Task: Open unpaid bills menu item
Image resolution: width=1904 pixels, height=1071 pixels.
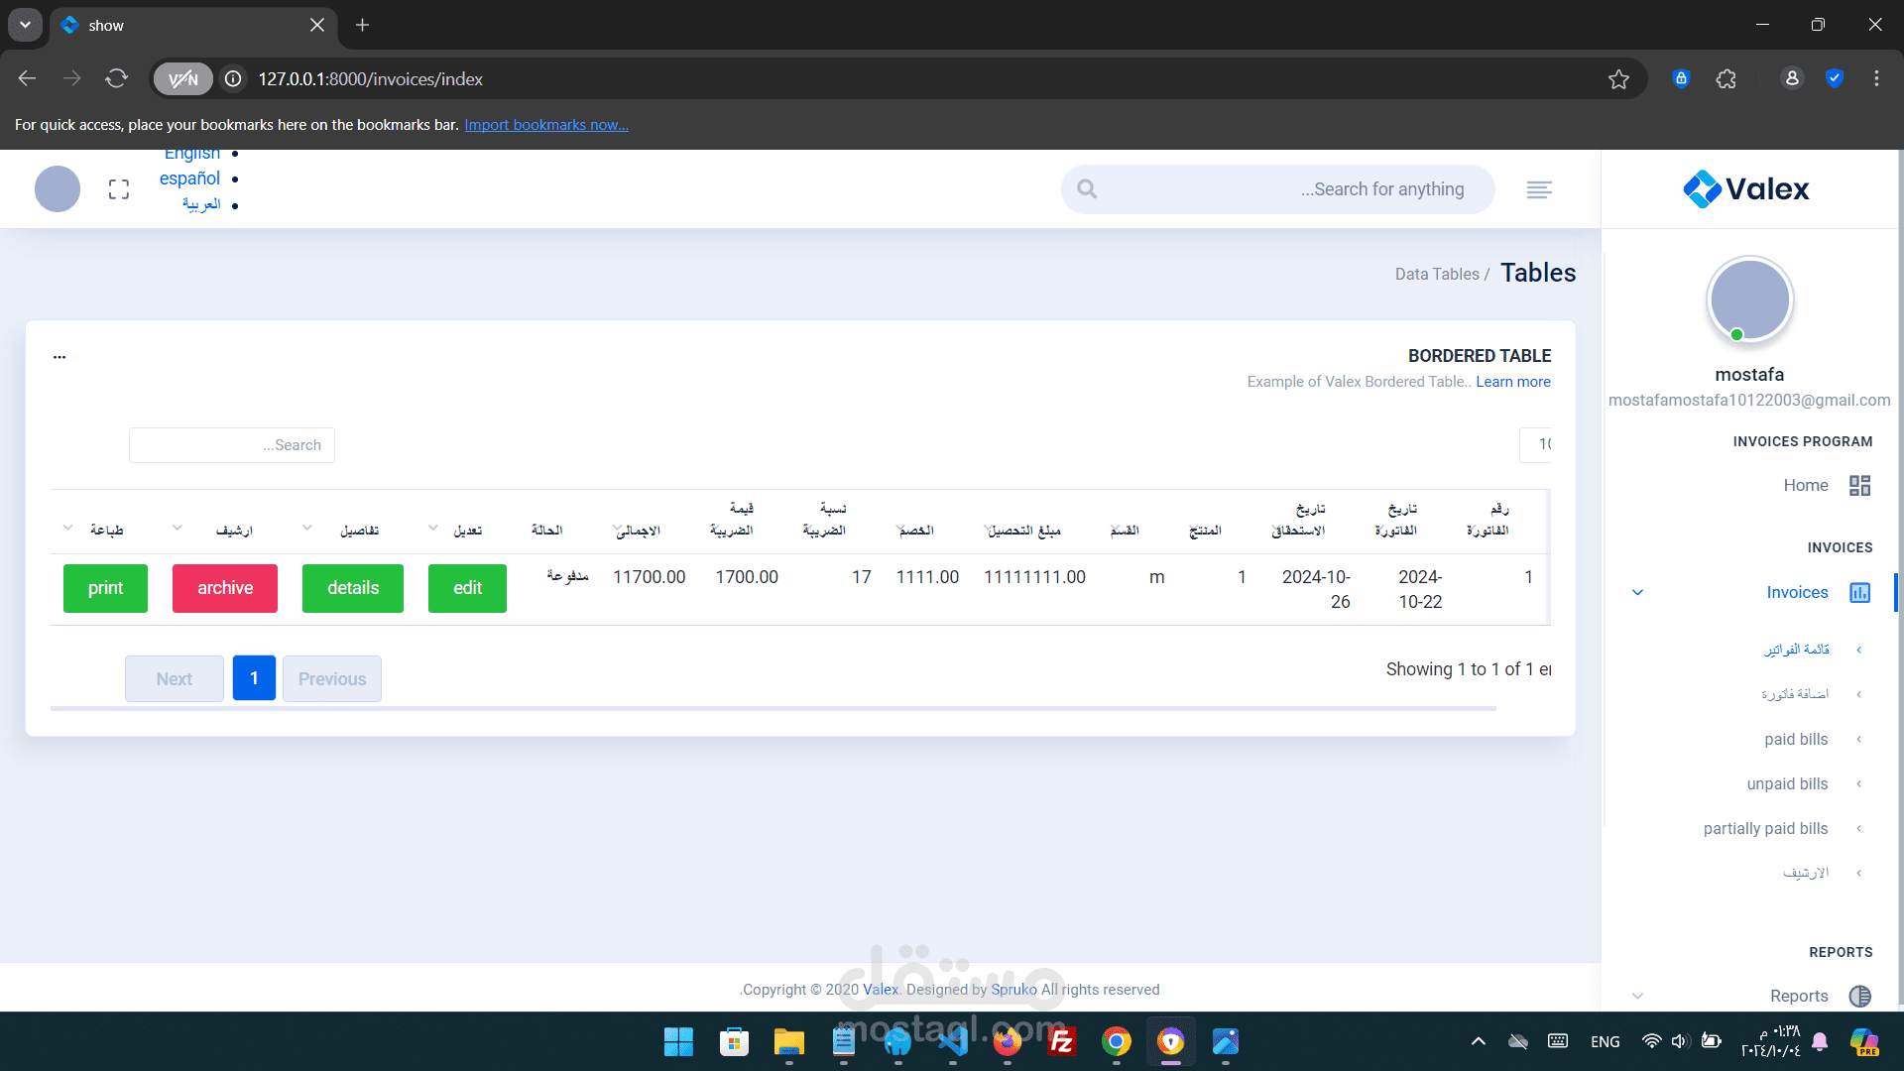Action: 1787,783
